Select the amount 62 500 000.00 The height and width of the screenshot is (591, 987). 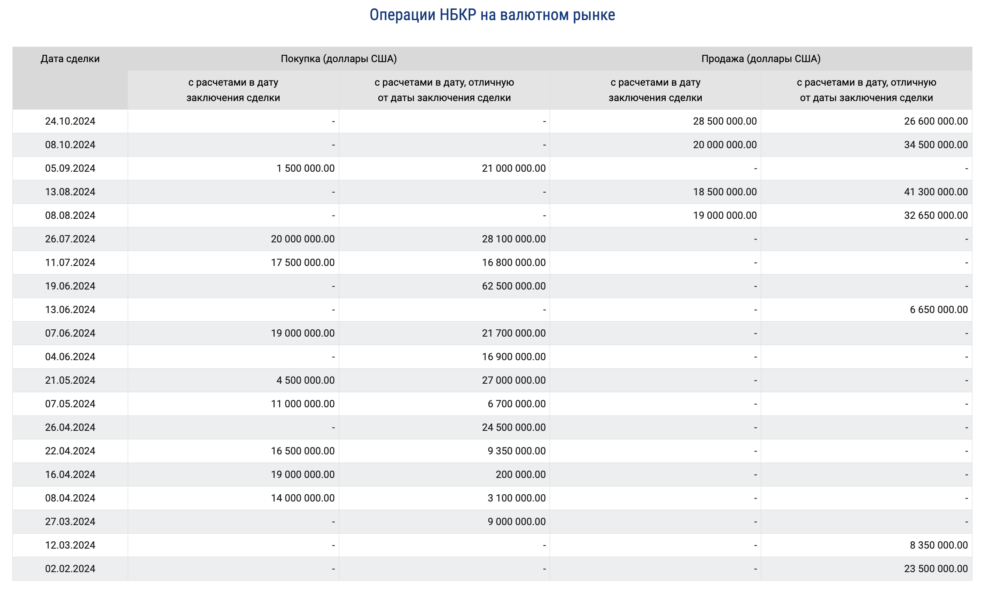click(x=514, y=286)
